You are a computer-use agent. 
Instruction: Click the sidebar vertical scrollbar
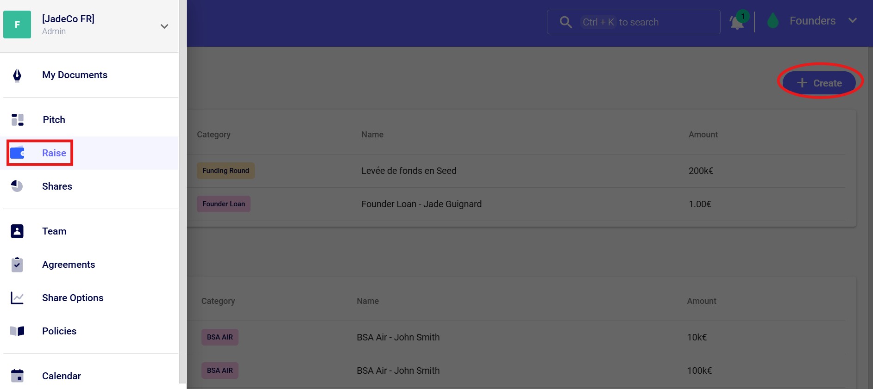pos(182,194)
